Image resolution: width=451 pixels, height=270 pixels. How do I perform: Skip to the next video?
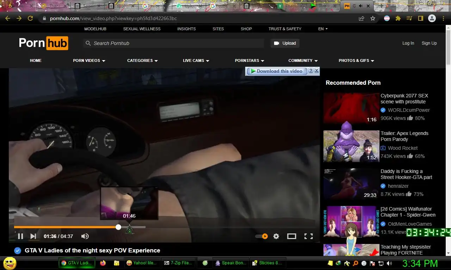(x=33, y=236)
